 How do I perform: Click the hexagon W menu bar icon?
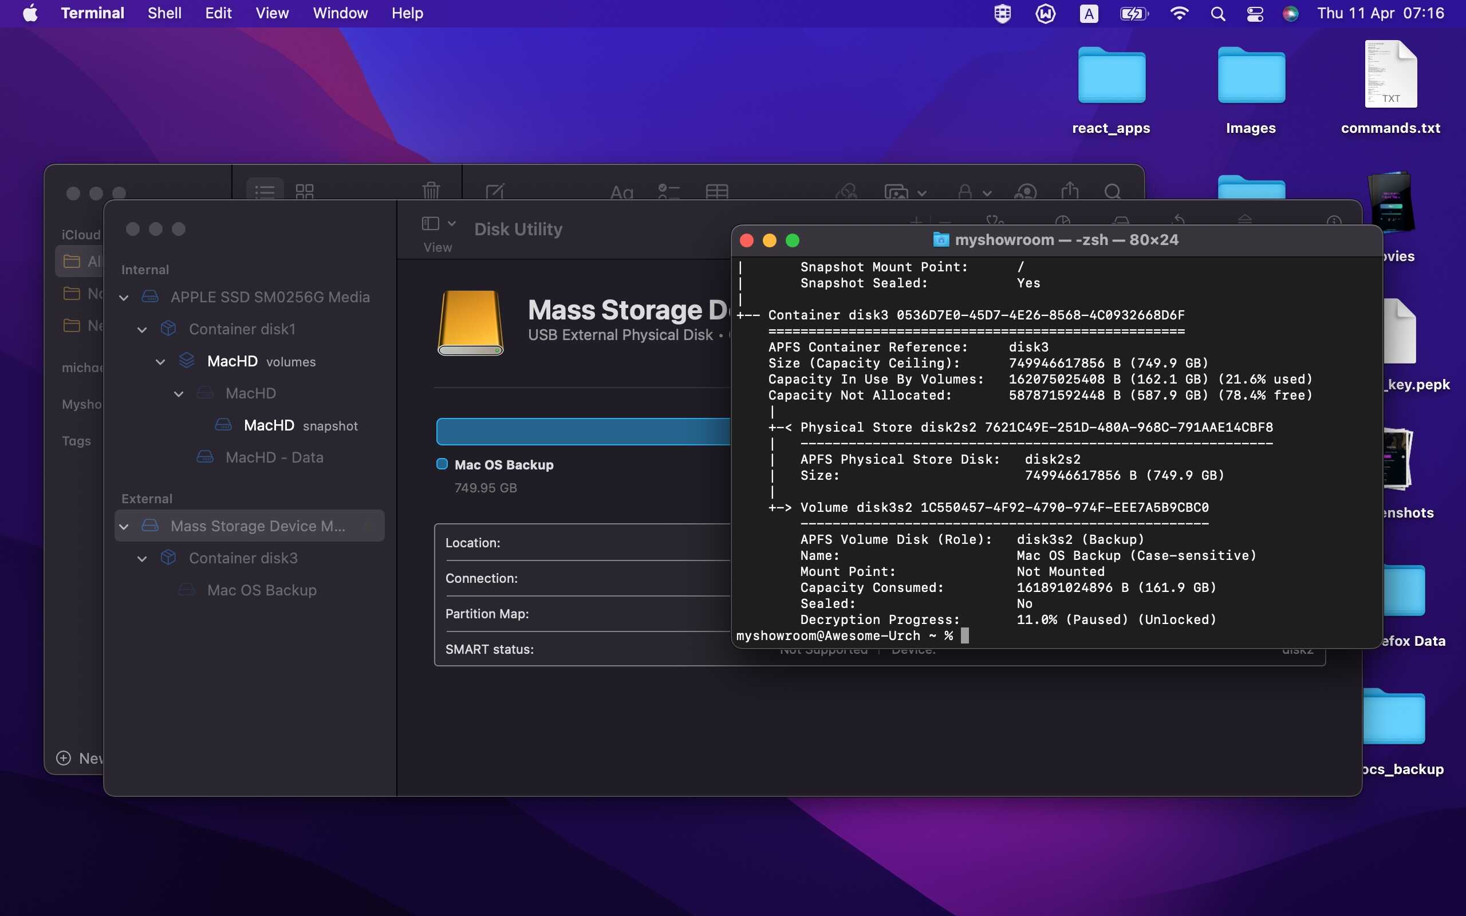(1046, 13)
